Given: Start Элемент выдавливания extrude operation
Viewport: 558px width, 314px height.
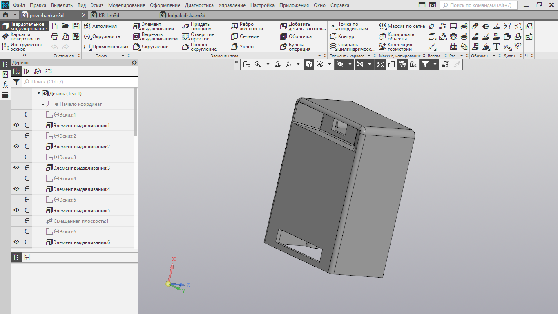Looking at the screenshot, I should pyautogui.click(x=154, y=26).
